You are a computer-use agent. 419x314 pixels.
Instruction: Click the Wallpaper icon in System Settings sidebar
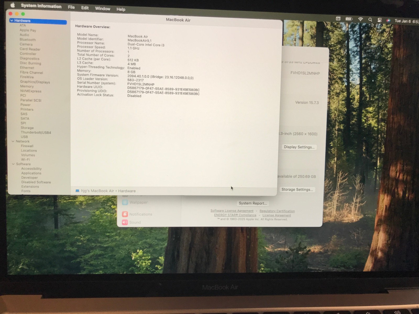point(125,202)
